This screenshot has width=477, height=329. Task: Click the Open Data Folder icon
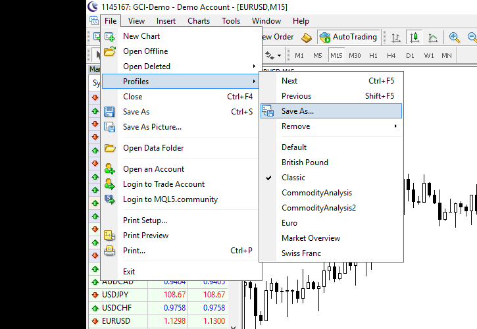[110, 148]
